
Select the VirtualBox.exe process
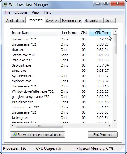pyautogui.click(x=61, y=102)
